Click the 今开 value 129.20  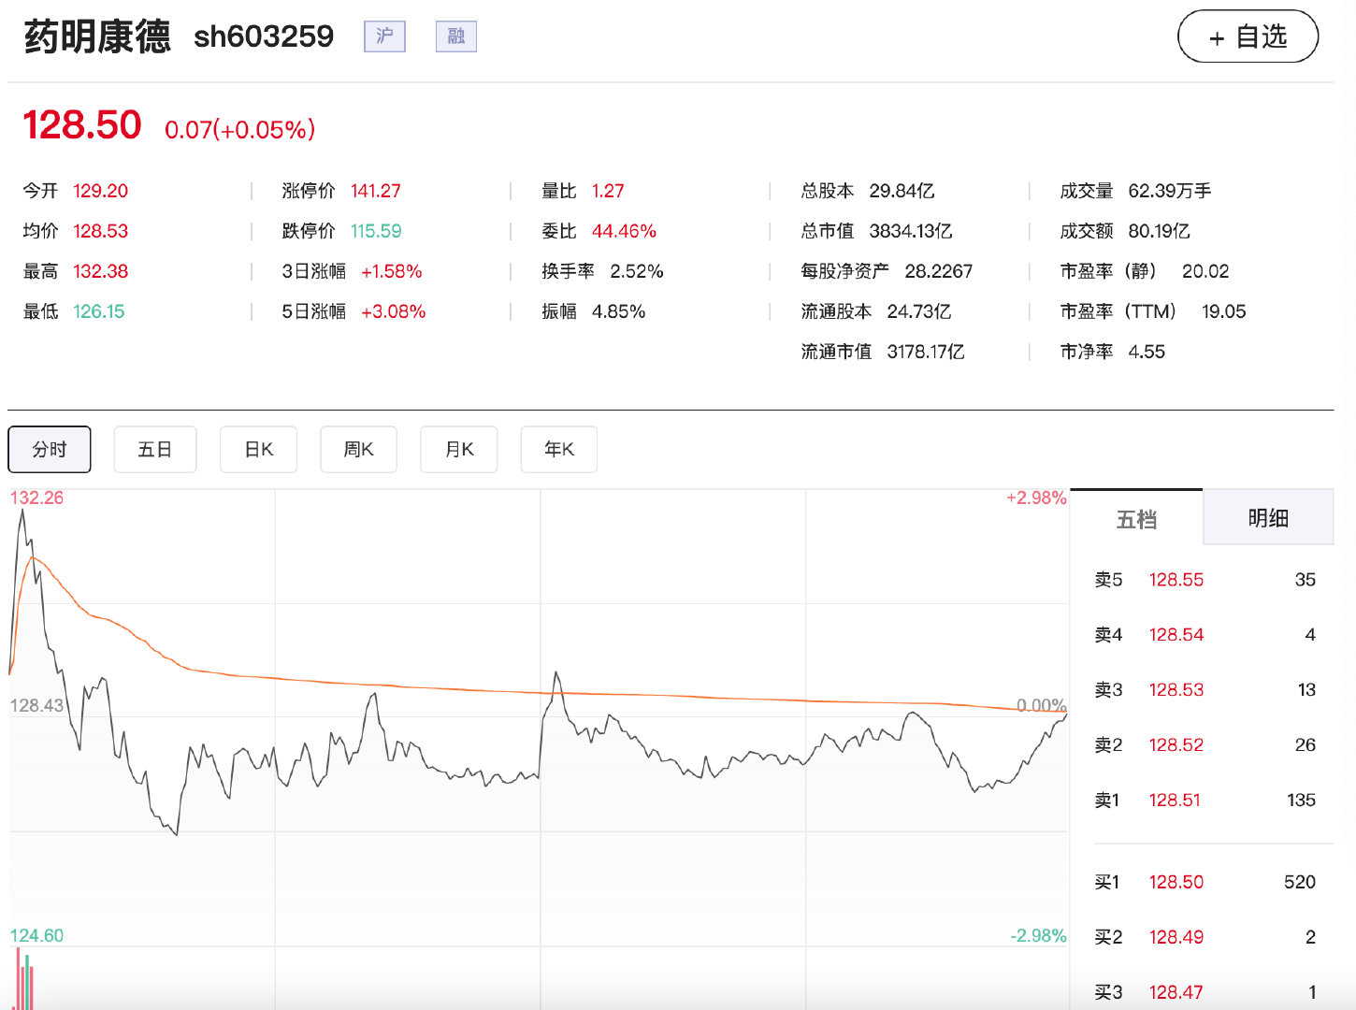point(100,191)
